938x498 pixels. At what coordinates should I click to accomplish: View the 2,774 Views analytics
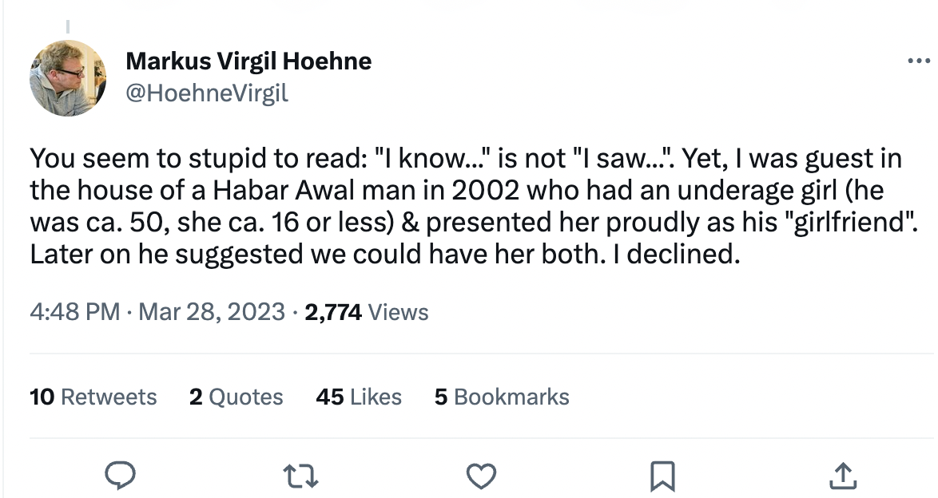pyautogui.click(x=367, y=312)
